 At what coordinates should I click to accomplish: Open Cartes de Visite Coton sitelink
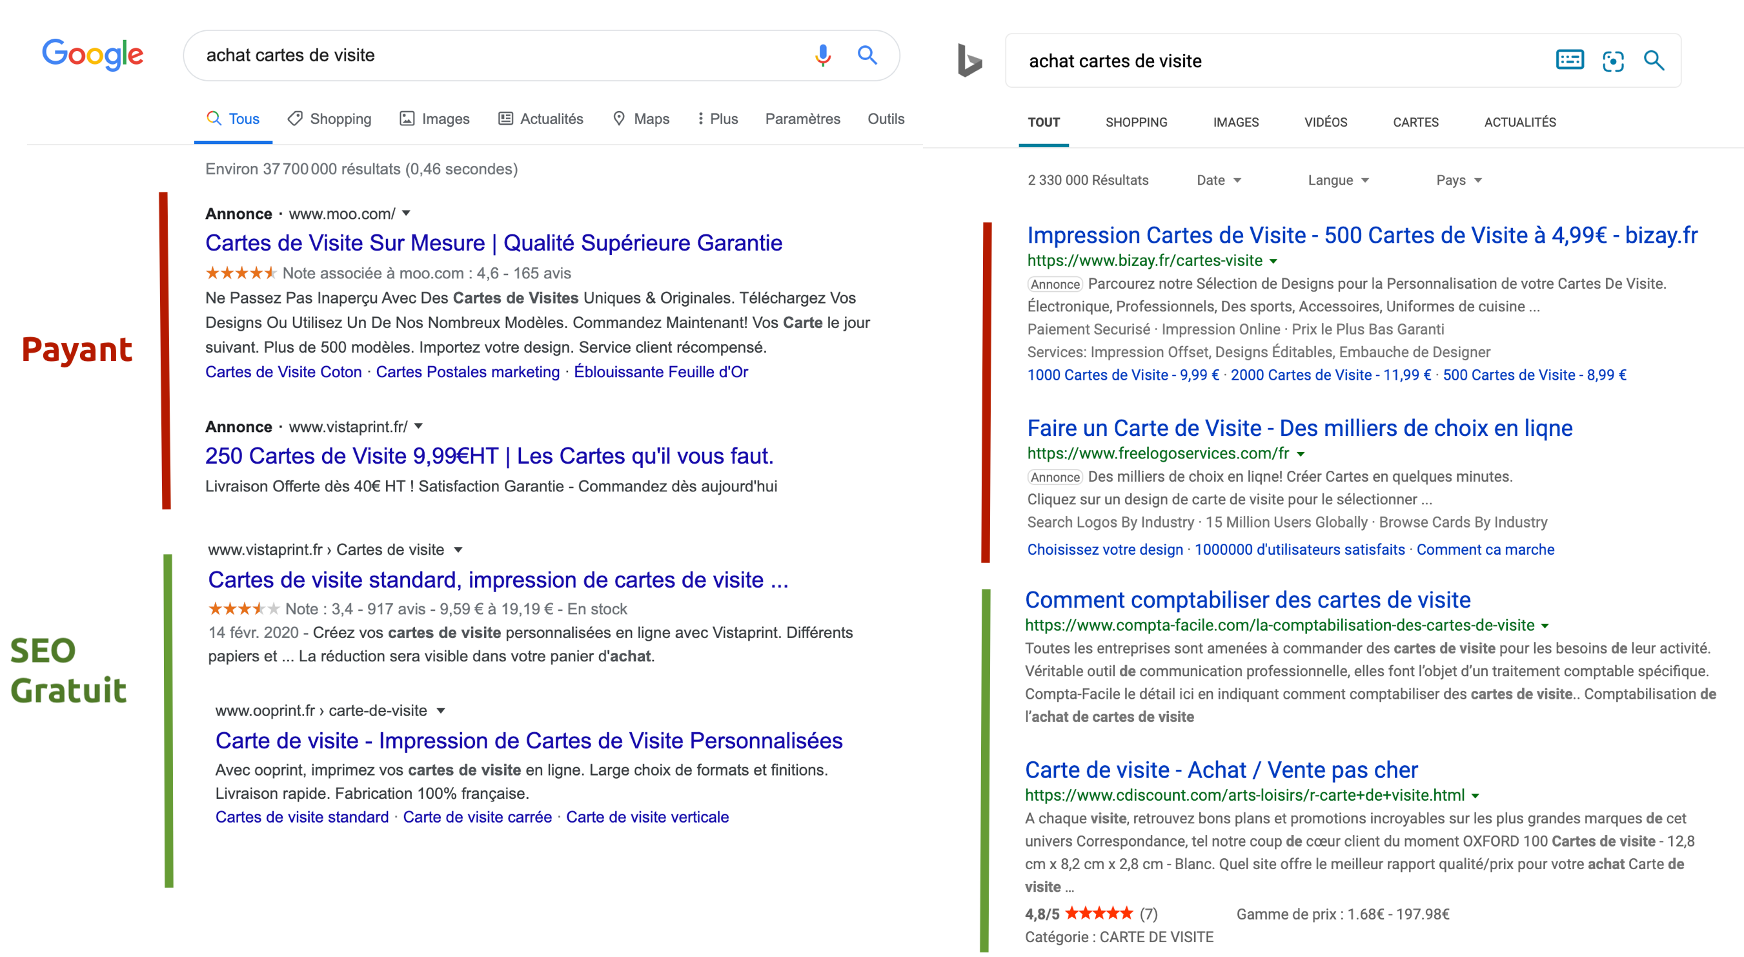[x=283, y=372]
